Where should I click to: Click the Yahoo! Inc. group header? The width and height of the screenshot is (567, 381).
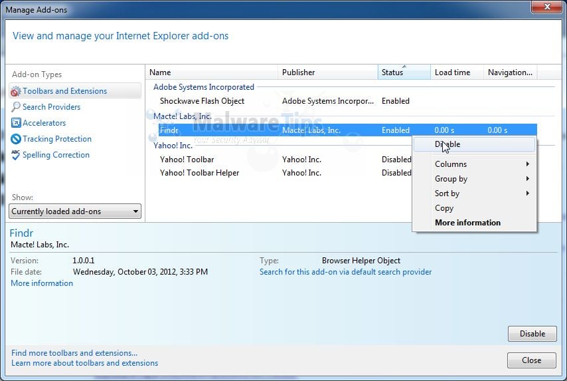(173, 145)
